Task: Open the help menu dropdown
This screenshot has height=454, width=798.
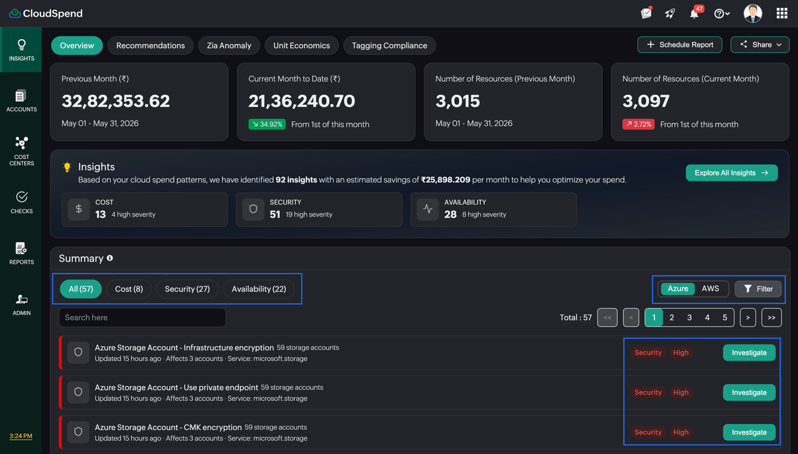Action: pyautogui.click(x=722, y=13)
